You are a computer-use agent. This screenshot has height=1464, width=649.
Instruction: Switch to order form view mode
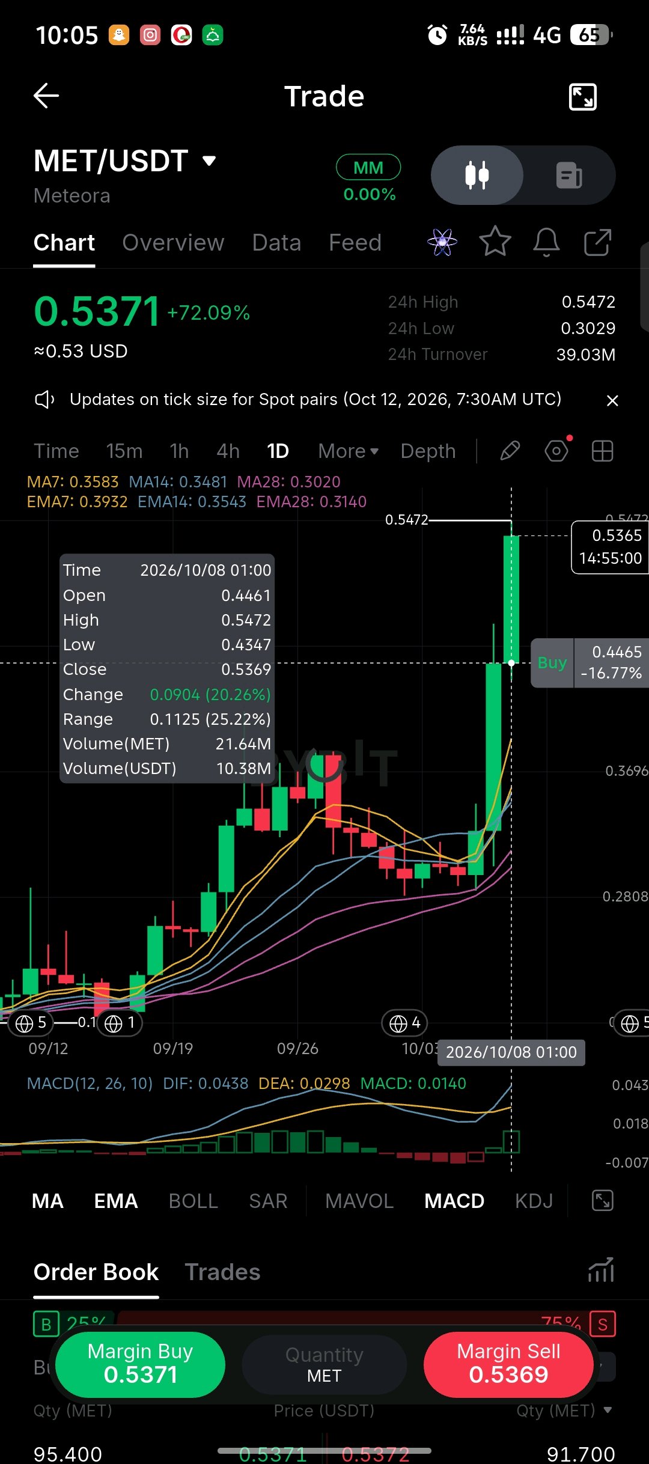point(569,175)
